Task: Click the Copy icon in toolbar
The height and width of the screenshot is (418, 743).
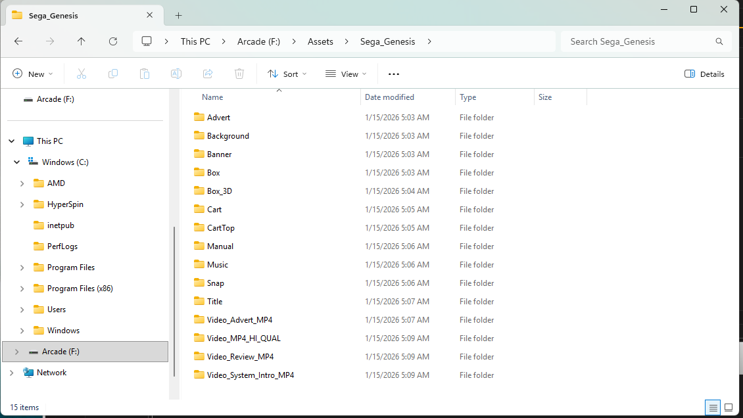Action: pos(113,74)
